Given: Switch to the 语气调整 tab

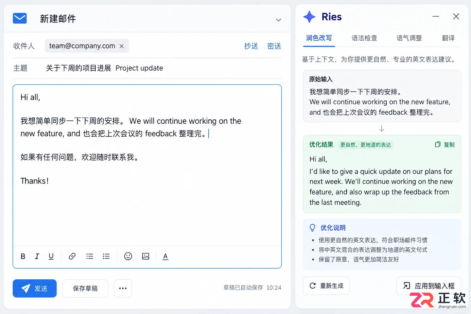Looking at the screenshot, I should tap(409, 38).
